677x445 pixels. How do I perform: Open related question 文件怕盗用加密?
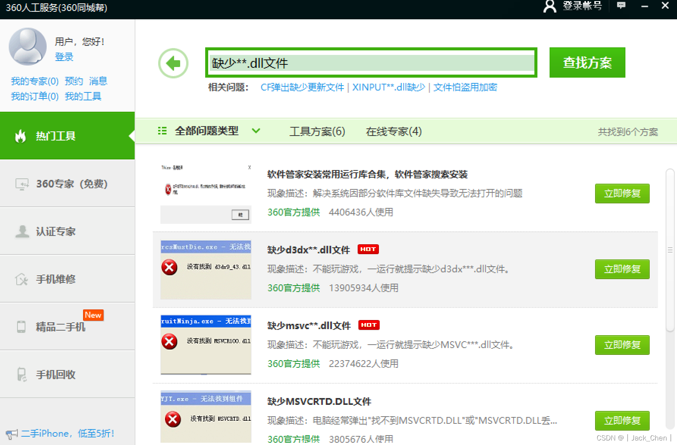coord(465,87)
